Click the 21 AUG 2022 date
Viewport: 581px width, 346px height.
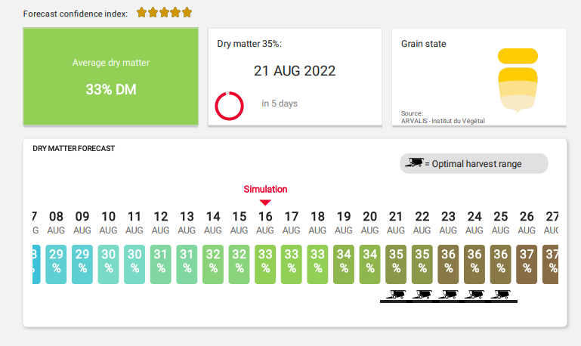pyautogui.click(x=295, y=71)
